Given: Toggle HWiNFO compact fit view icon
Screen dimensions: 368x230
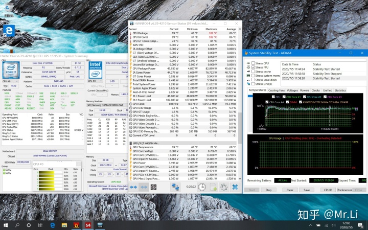Looking at the screenshot, I should coord(153,187).
